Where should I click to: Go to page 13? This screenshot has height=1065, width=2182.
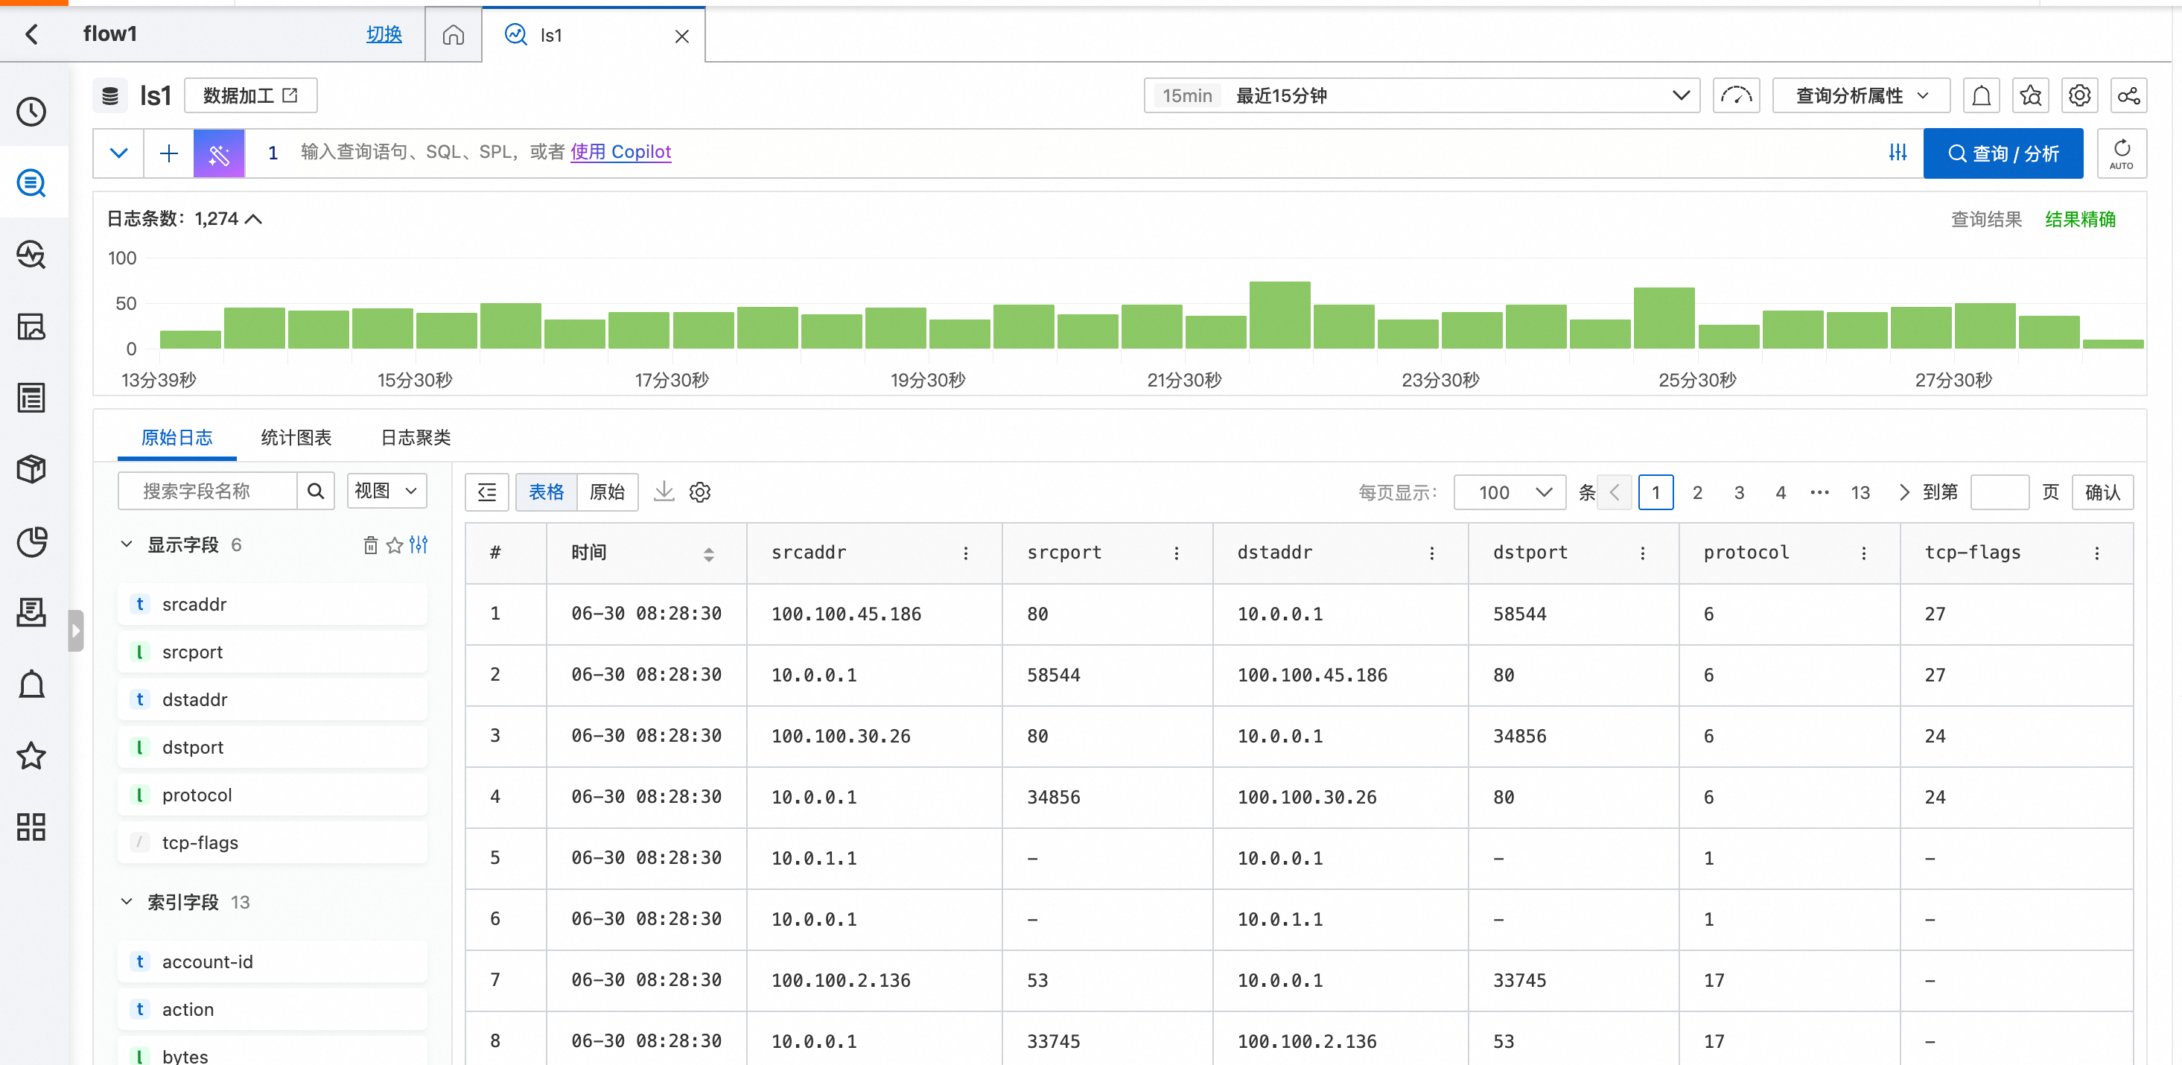1860,492
